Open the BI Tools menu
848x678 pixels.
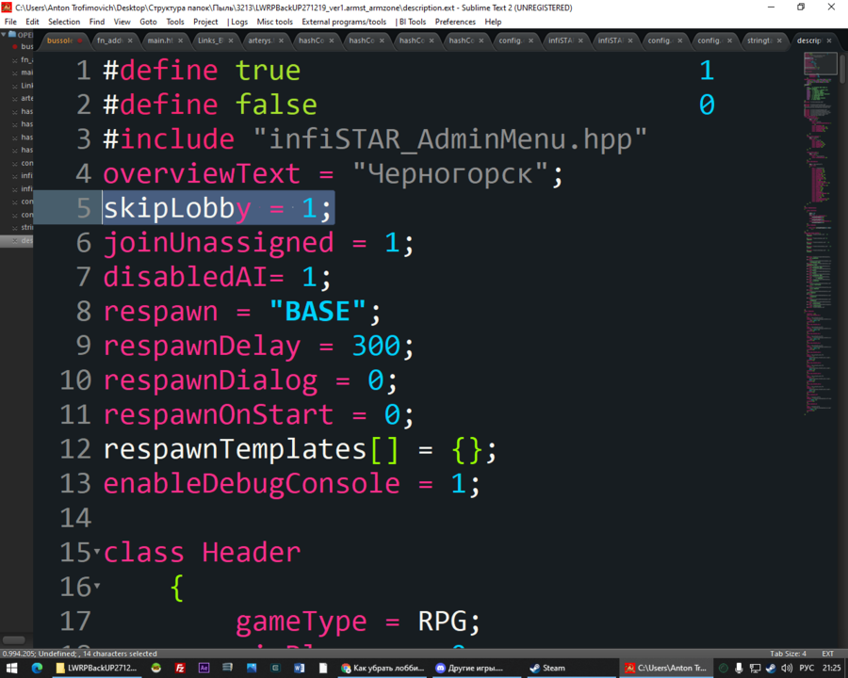414,22
